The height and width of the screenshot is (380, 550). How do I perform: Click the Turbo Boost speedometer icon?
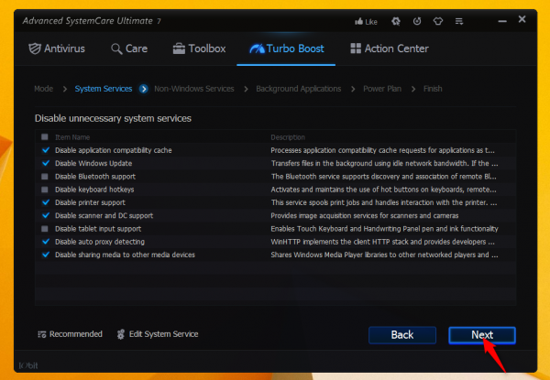pyautogui.click(x=257, y=49)
